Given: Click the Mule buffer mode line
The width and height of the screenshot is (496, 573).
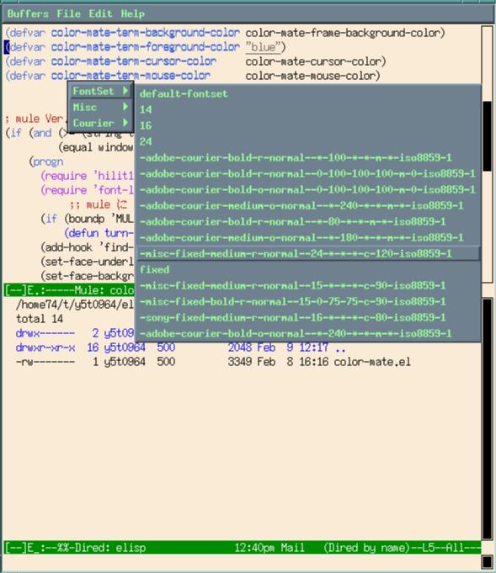Looking at the screenshot, I should [x=70, y=290].
